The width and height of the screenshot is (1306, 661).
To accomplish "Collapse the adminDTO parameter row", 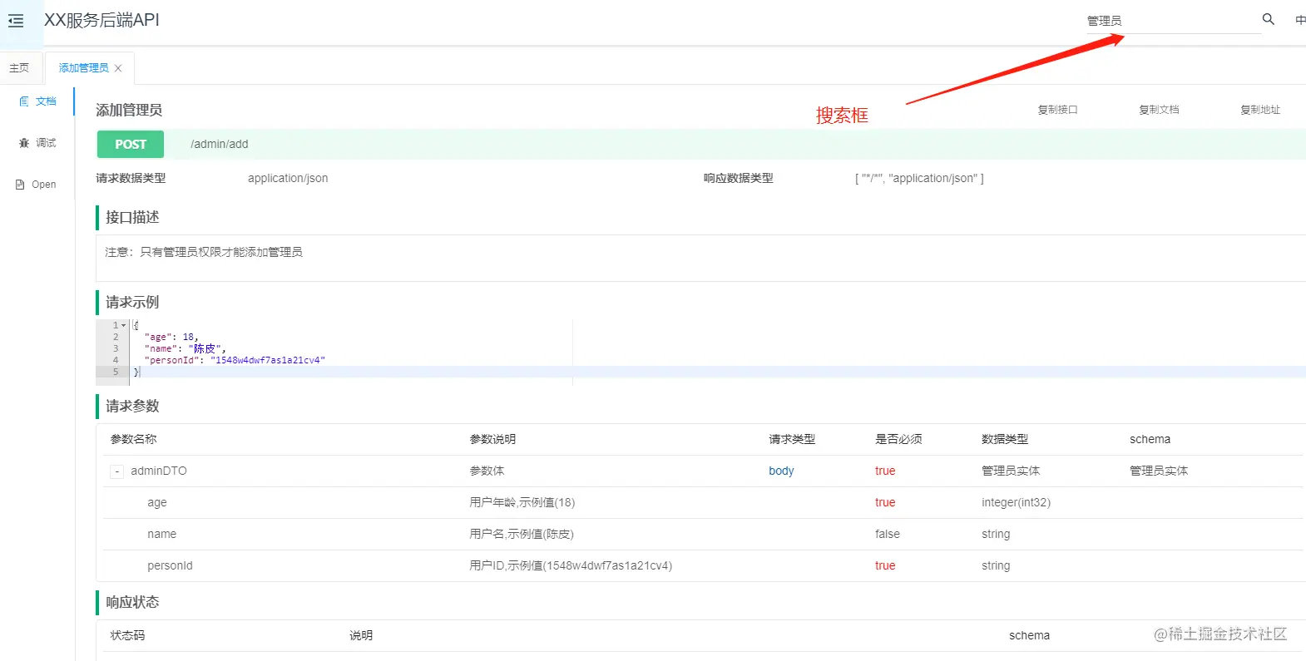I will 116,471.
